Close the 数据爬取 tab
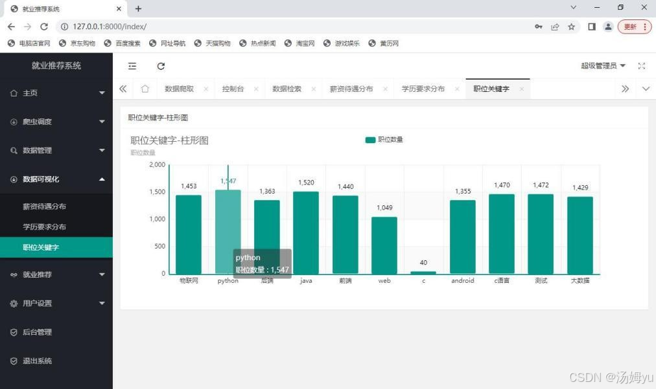 tap(206, 89)
